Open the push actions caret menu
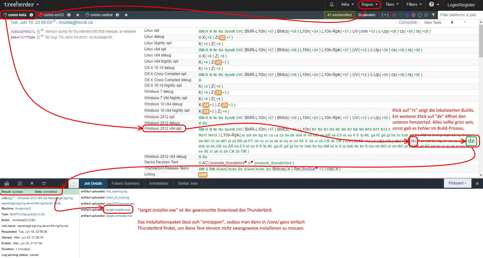This screenshot has height=258, width=483. (x=465, y=22)
